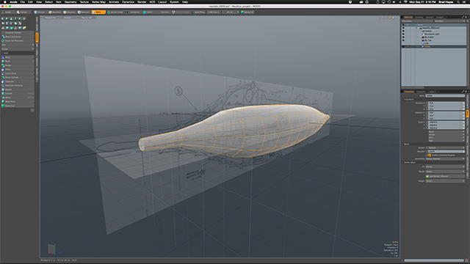
Task: Open the Render menu
Action: tap(142, 2)
